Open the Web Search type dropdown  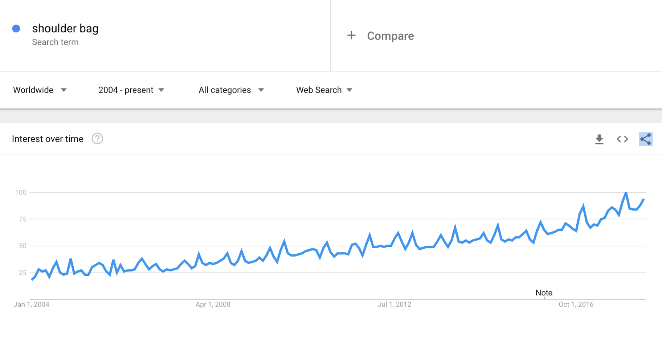324,90
